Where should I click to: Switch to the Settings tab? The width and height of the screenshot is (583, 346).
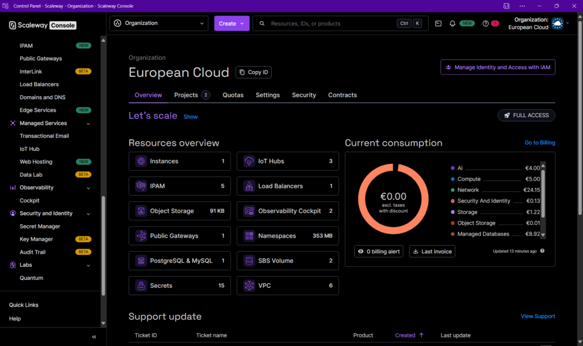click(268, 95)
